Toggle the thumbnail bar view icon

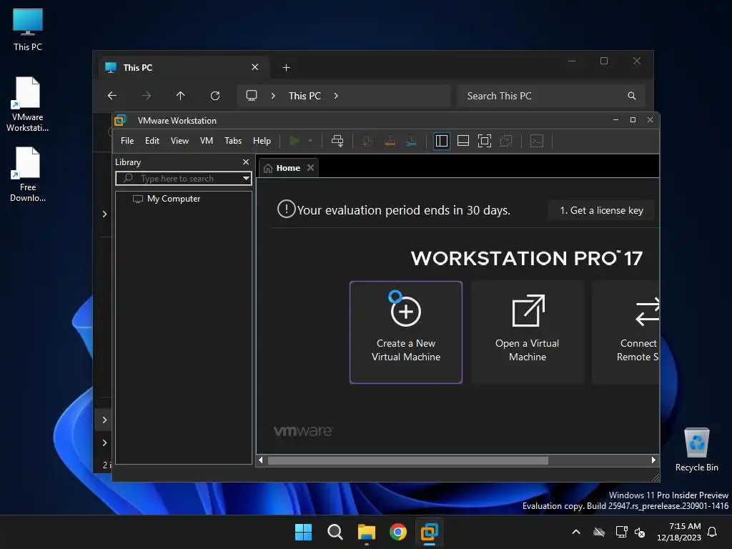463,141
